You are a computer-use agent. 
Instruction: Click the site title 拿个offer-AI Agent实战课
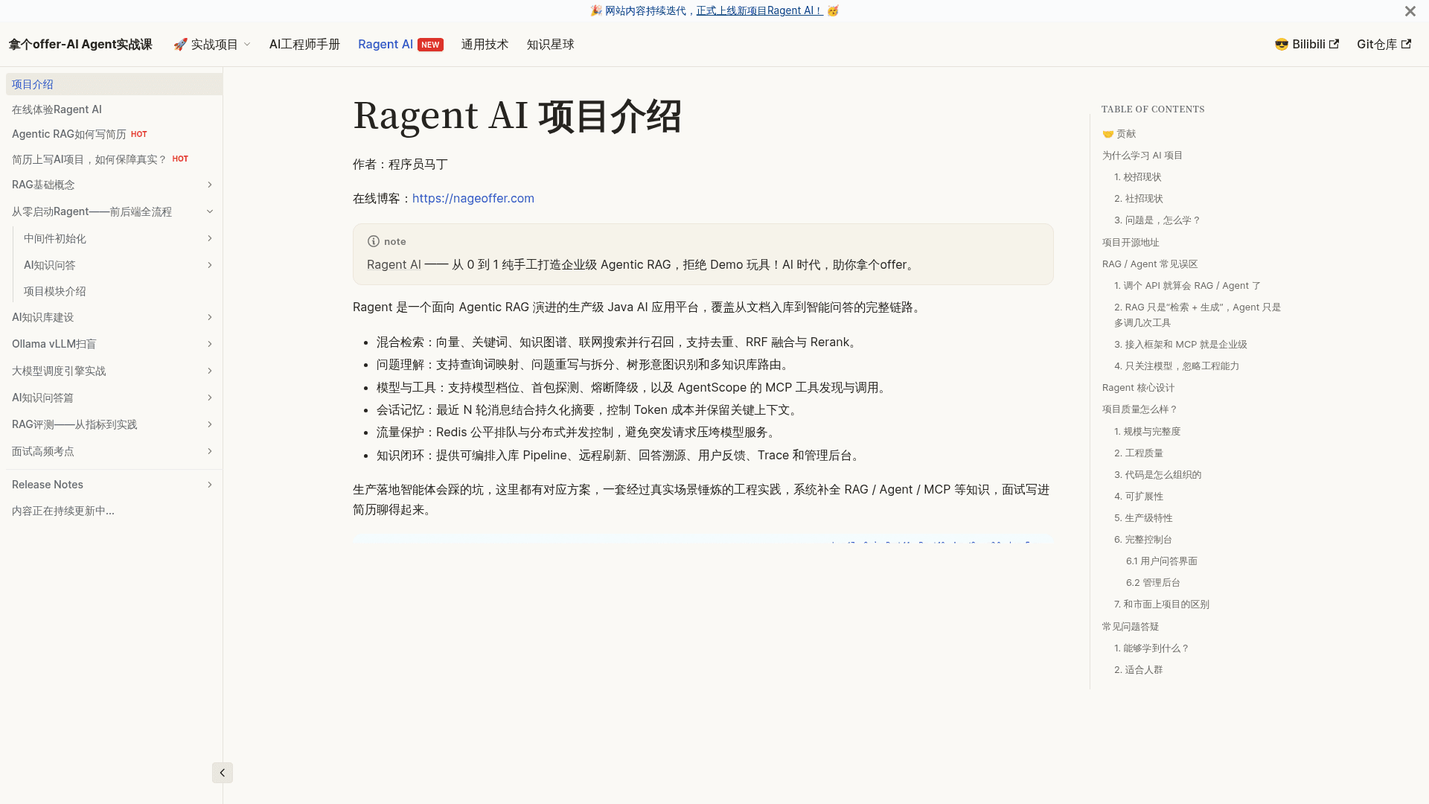[x=80, y=45]
